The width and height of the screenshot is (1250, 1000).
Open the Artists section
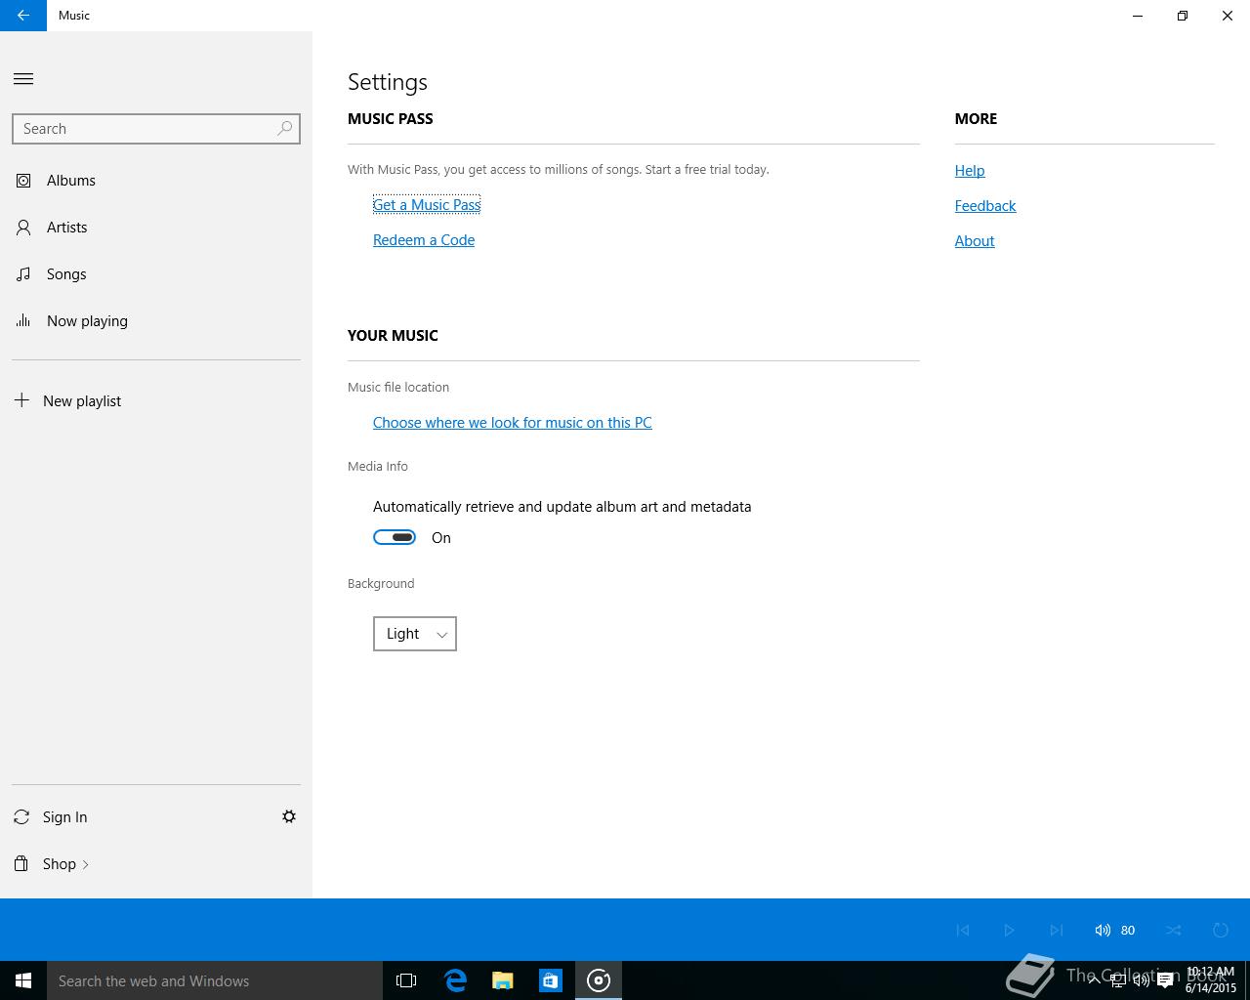coord(156,227)
